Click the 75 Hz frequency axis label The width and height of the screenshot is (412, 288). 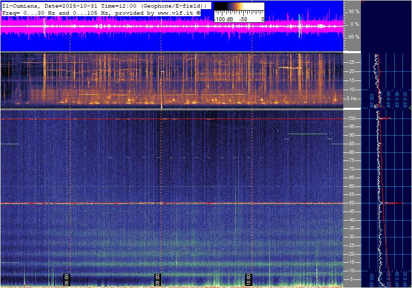point(351,161)
